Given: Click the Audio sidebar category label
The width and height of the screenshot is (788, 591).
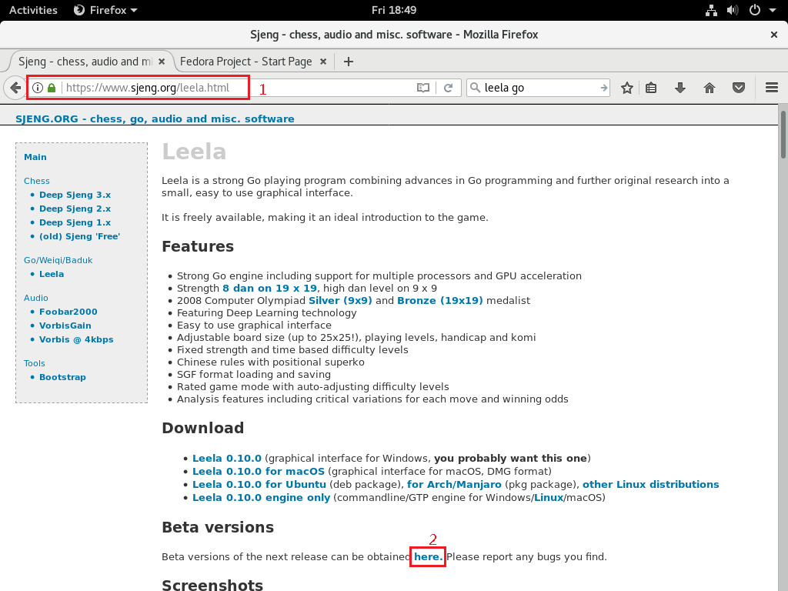Looking at the screenshot, I should point(36,298).
